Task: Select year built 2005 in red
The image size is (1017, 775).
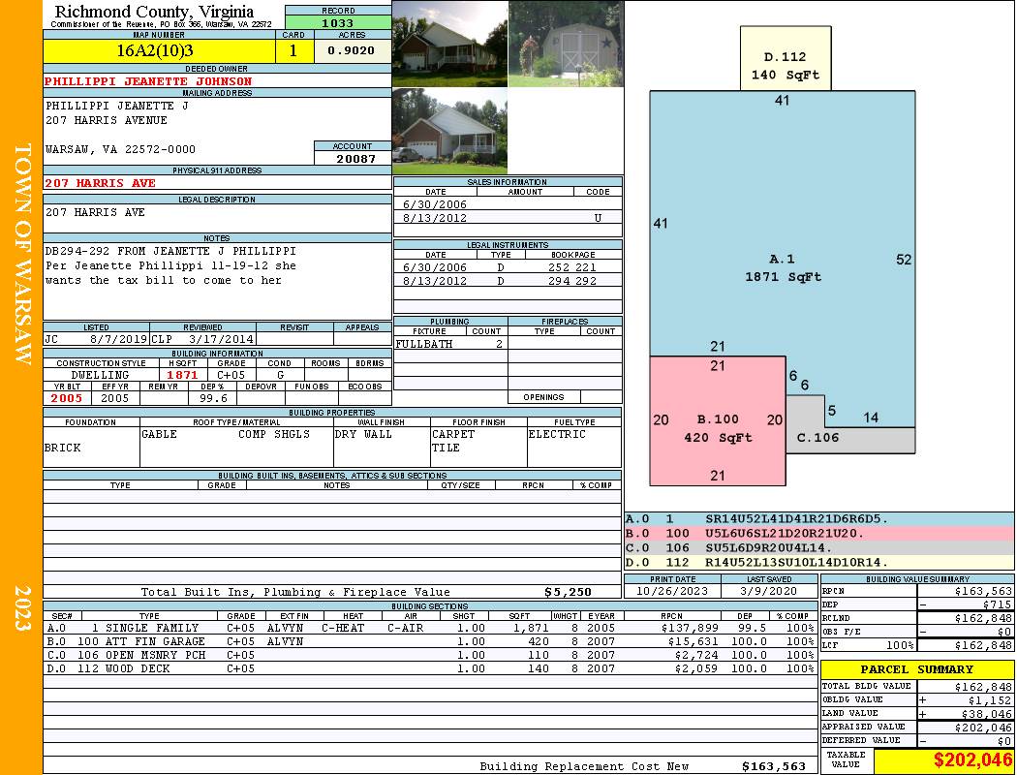Action: [67, 398]
